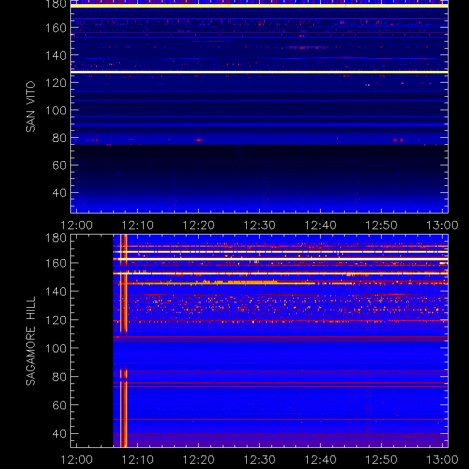This screenshot has height=469, width=469.
Task: Select the 160 tick label on San Vito plot
Action: tap(56, 28)
